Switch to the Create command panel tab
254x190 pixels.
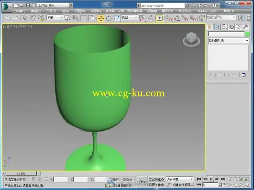pyautogui.click(x=210, y=27)
